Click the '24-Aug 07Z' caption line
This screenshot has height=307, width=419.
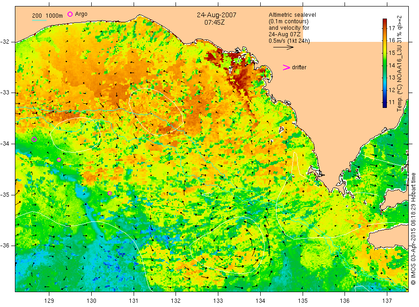(284, 34)
